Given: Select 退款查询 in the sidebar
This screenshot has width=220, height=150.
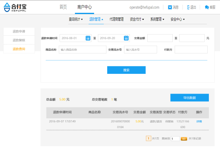Looking at the screenshot, I should (19, 49).
